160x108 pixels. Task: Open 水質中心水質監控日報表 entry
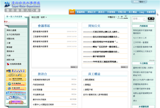coord(43,104)
